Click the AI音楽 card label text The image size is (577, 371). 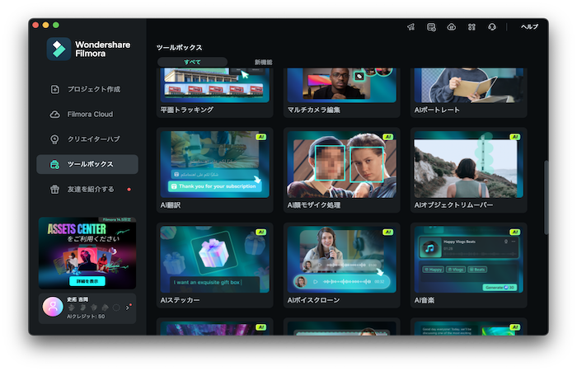pyautogui.click(x=425, y=300)
